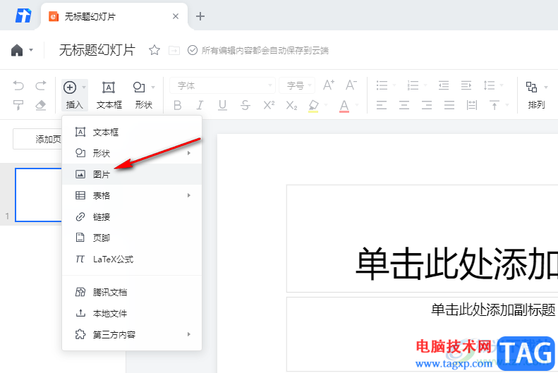Decrease font size with A- icon
This screenshot has width=558, height=373.
(x=351, y=85)
